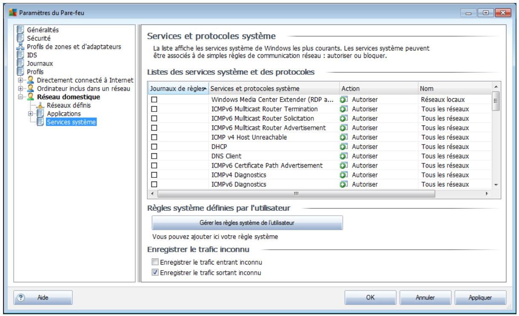The image size is (519, 316).
Task: Tick rule log checkbox for ICMPv6 Multicast Router Solicitation
Action: click(x=154, y=118)
